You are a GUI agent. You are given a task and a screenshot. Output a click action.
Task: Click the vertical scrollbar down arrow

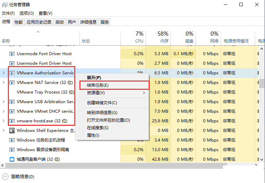[x=262, y=159]
